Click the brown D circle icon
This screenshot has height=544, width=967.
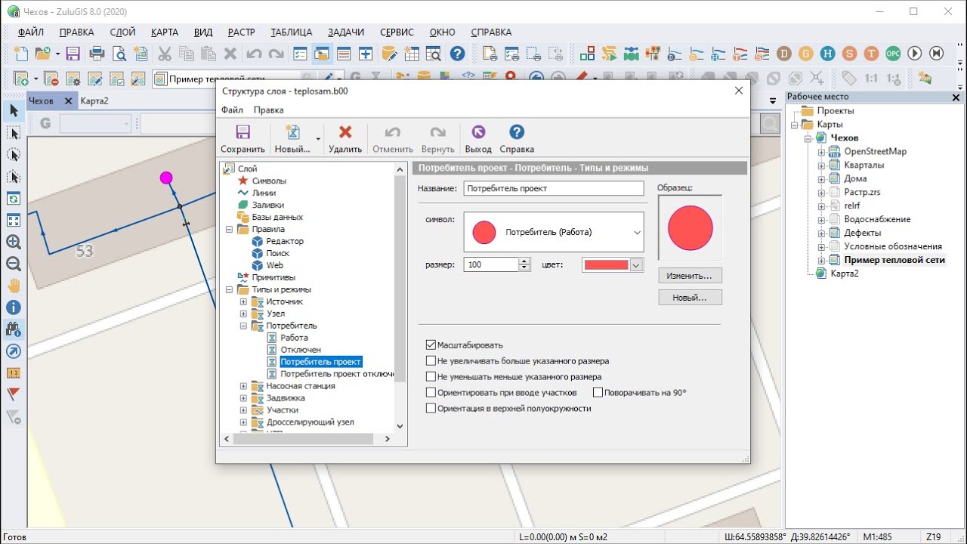pyautogui.click(x=785, y=54)
